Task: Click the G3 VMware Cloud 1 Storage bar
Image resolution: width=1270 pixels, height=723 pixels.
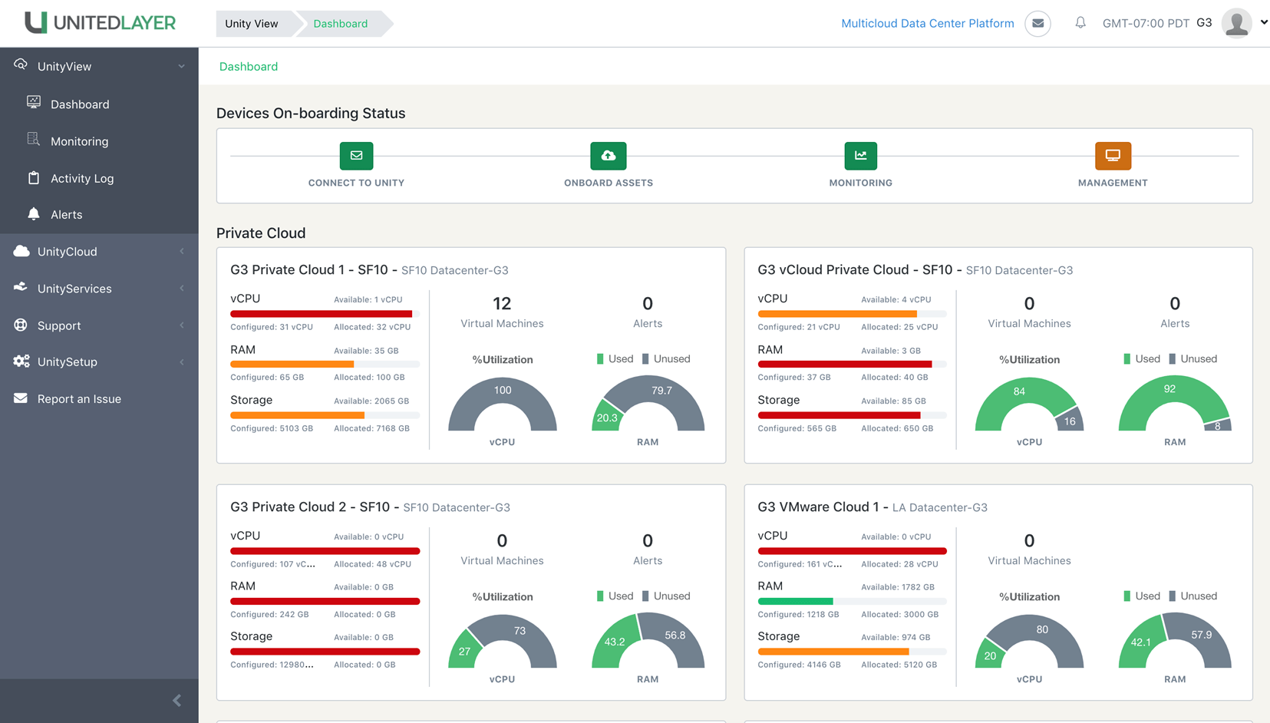Action: point(852,652)
